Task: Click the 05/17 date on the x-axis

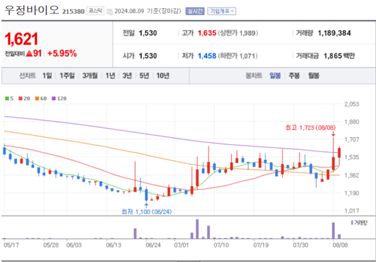Action: tap(11, 245)
